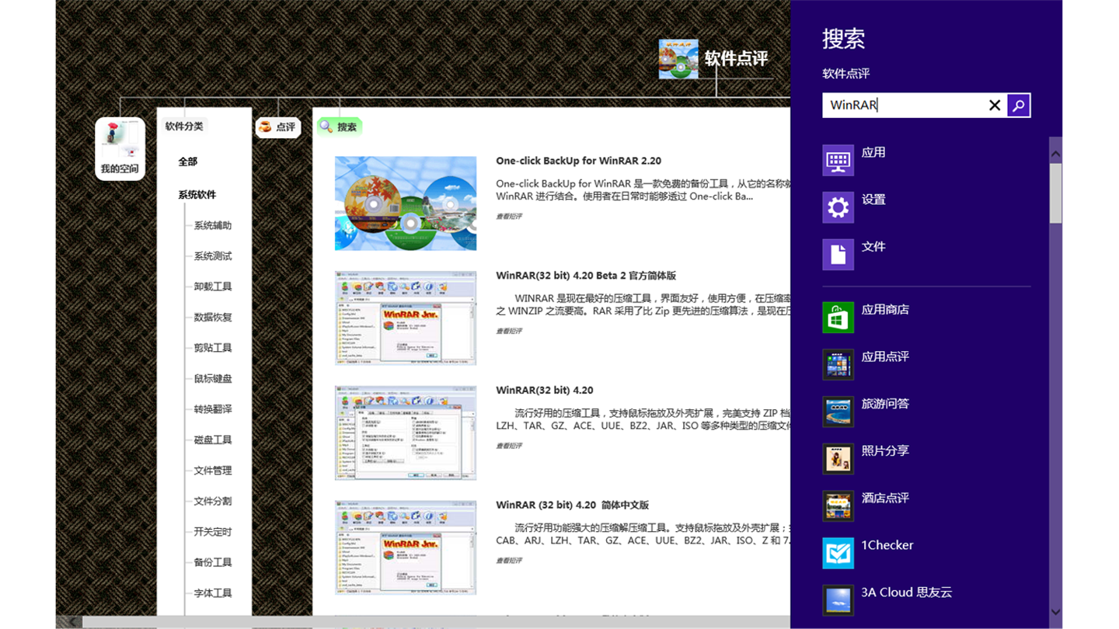
Task: Choose the 酒店点评 app icon
Action: tap(838, 506)
